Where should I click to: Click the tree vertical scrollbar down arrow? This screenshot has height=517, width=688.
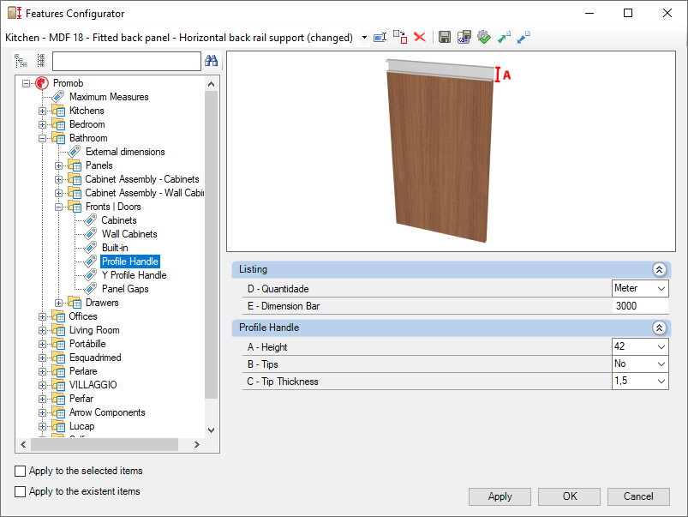click(x=211, y=430)
